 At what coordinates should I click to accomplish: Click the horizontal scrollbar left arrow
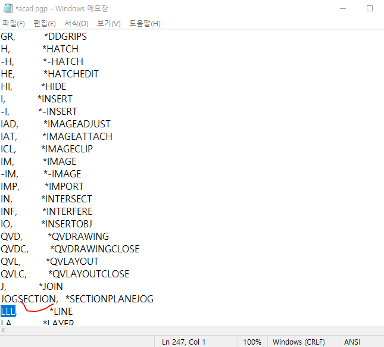pos(3,330)
